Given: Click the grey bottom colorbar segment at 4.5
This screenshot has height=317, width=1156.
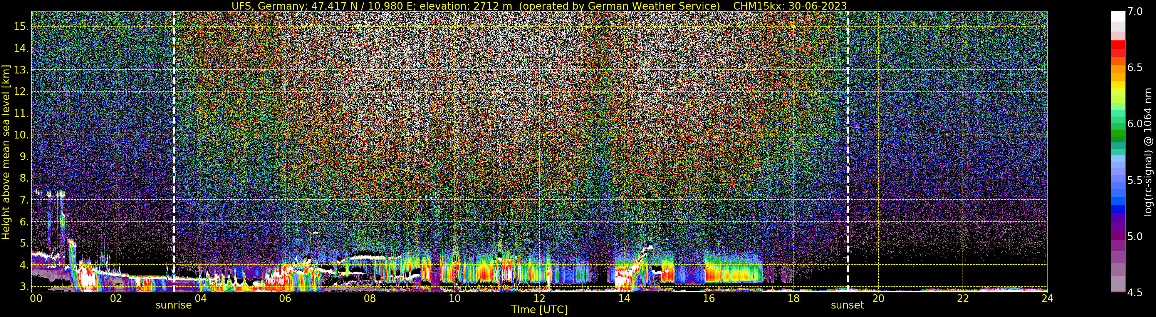Looking at the screenshot, I should 1118,284.
